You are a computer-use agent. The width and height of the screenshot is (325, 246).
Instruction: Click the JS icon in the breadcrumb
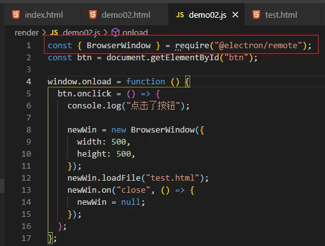[54, 33]
